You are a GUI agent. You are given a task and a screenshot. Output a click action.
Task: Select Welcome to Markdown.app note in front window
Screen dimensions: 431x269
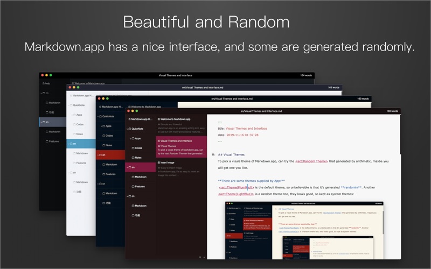(181, 125)
